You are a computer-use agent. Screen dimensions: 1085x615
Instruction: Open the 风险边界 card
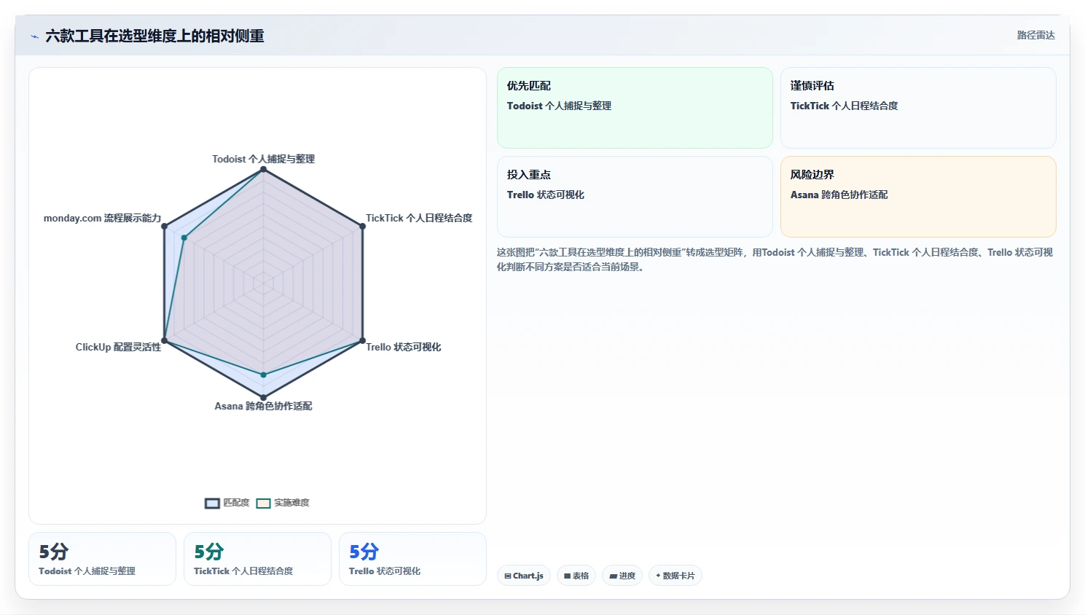tap(918, 197)
